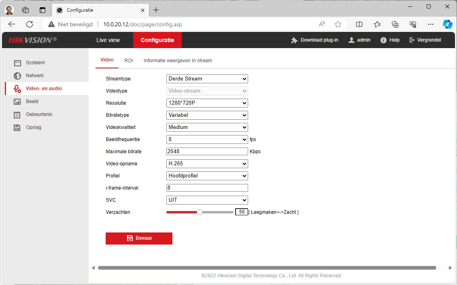The width and height of the screenshot is (457, 285).
Task: Select the Beeld image icon
Action: pos(17,102)
